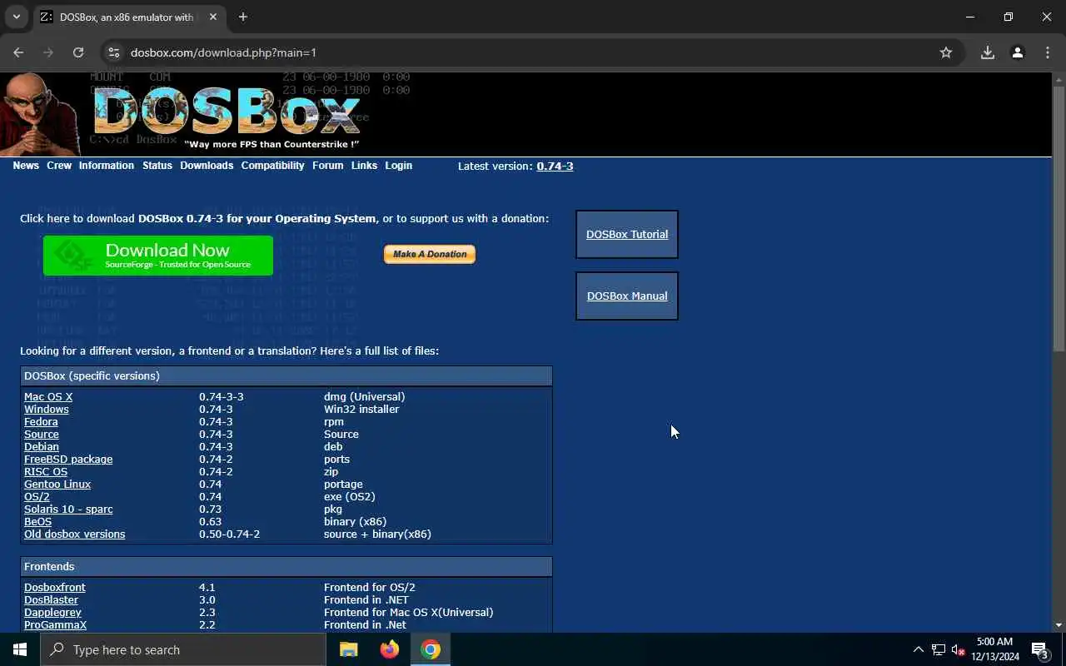The height and width of the screenshot is (666, 1066).
Task: Click the Old dosbox versions link
Action: (75, 534)
